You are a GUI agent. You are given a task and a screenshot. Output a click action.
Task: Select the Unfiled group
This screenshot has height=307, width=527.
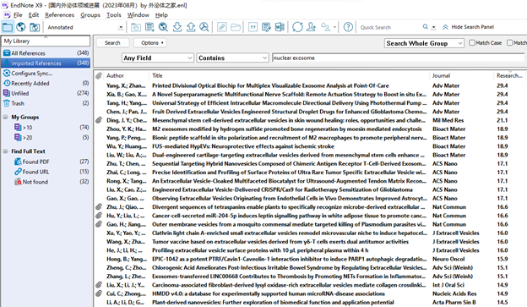coord(46,93)
